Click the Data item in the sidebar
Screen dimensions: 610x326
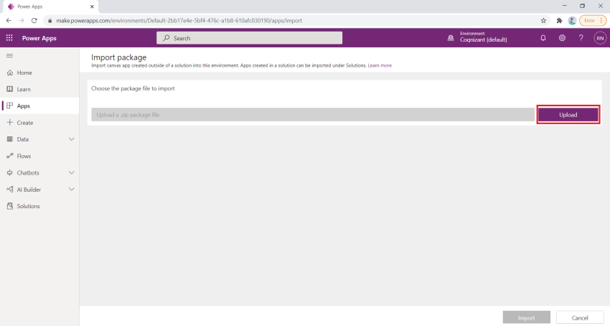(x=22, y=139)
